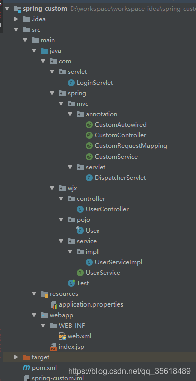Collapse the java source folder arrow
196x381 pixels.
(x=34, y=51)
